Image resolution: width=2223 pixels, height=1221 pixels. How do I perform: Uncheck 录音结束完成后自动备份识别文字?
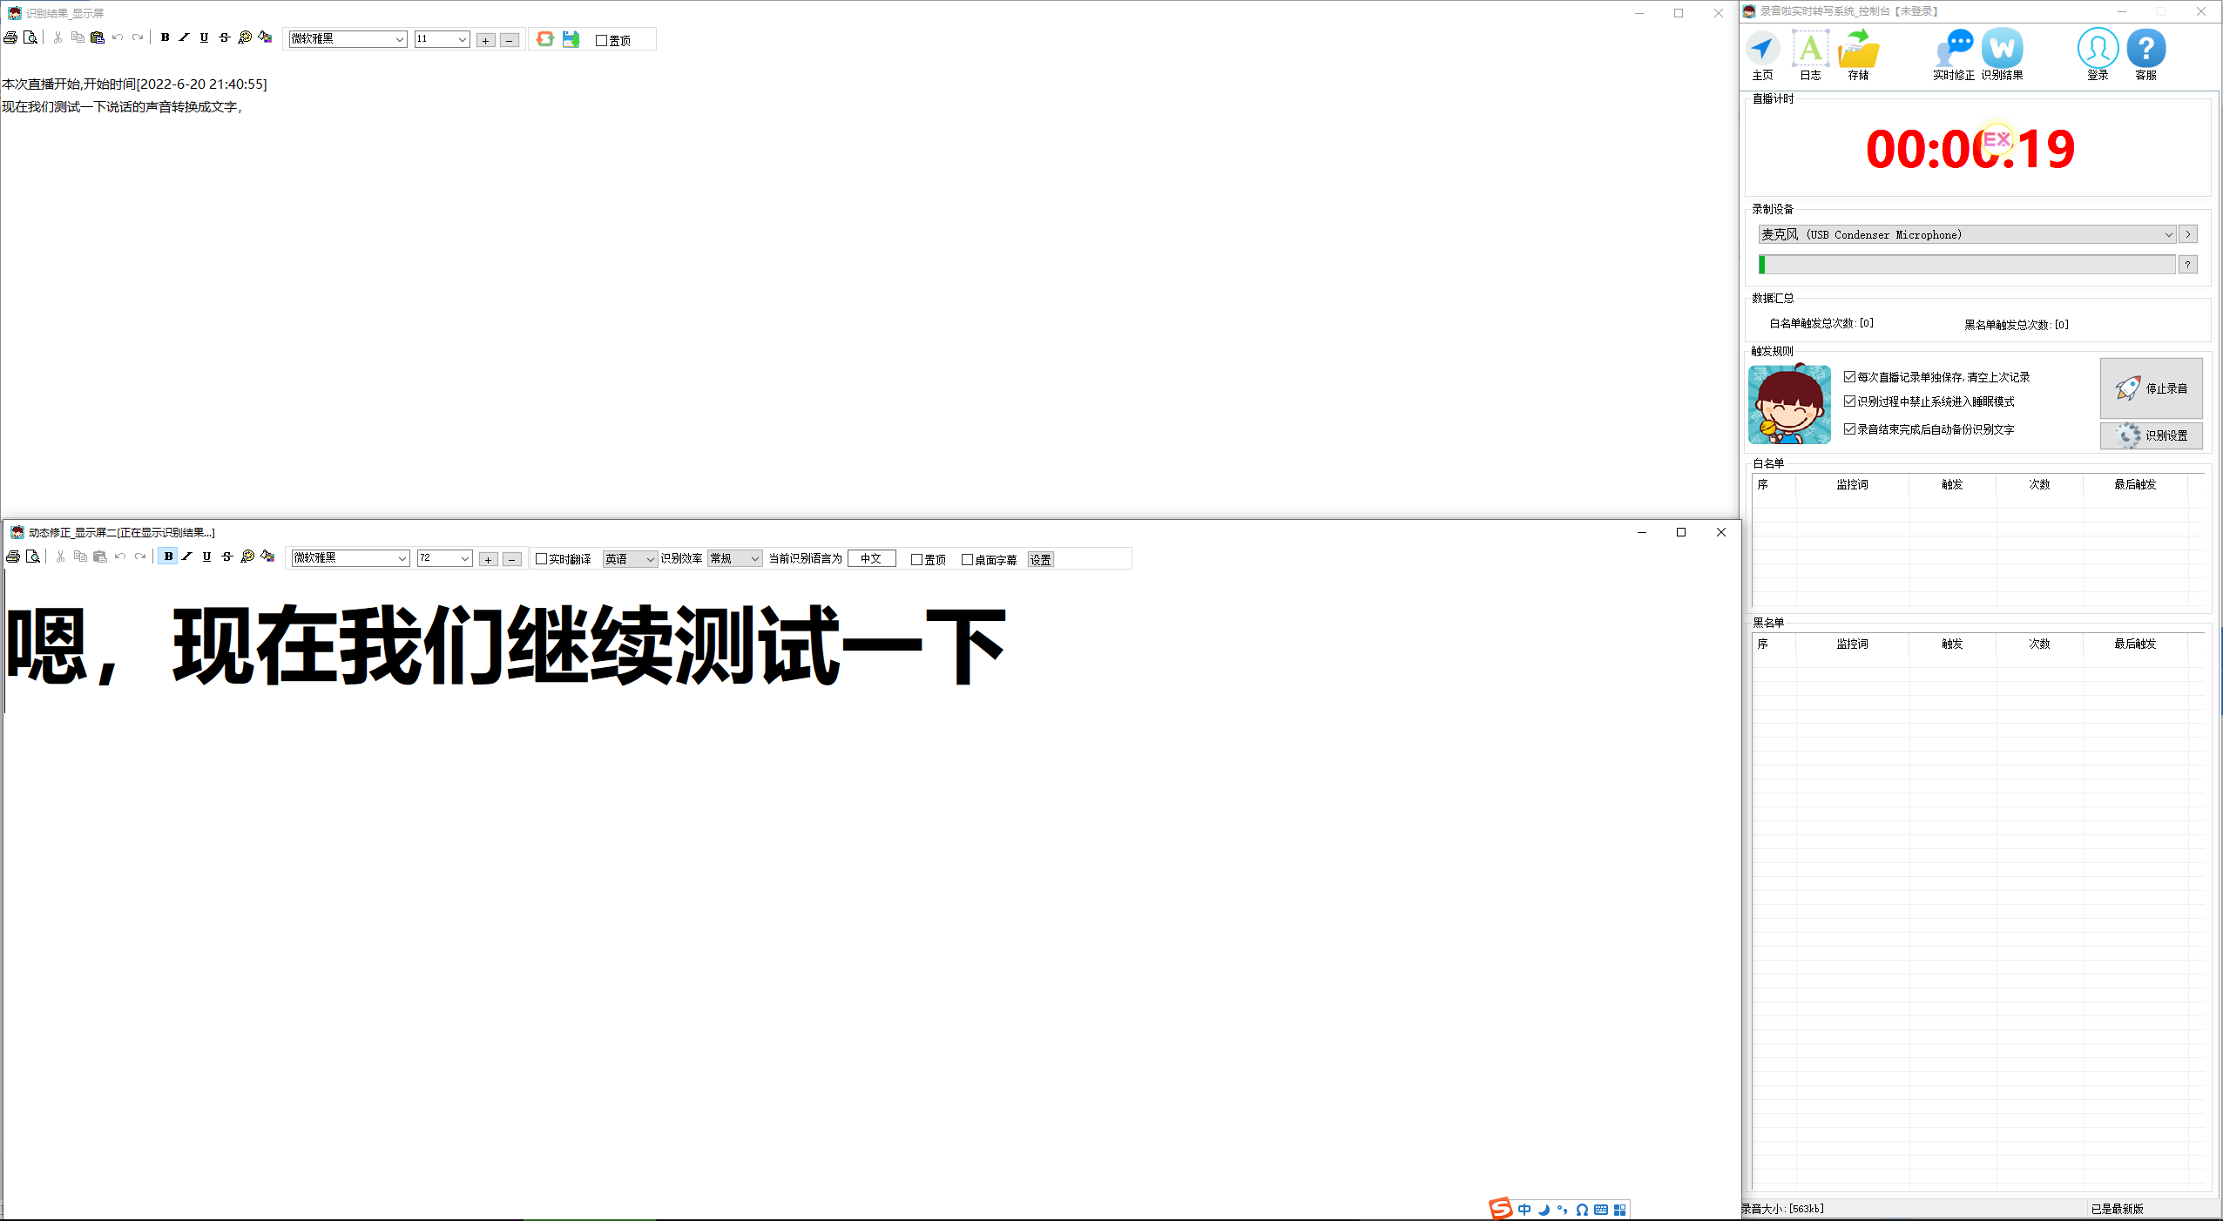pos(1851,428)
